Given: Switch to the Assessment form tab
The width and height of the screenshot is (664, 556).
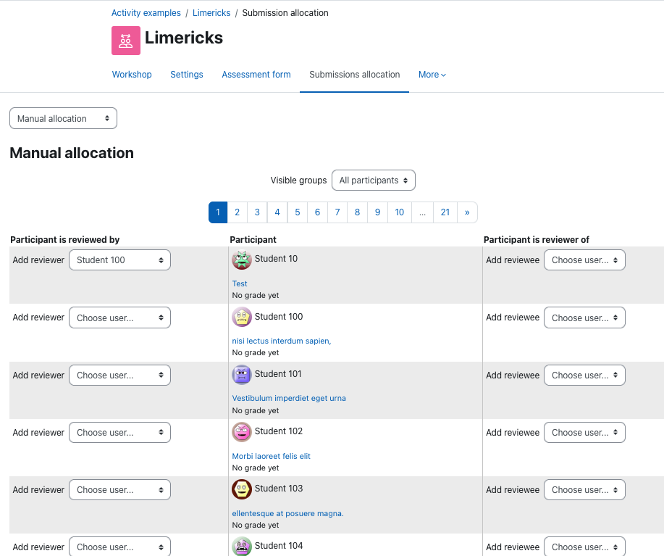Looking at the screenshot, I should point(256,75).
